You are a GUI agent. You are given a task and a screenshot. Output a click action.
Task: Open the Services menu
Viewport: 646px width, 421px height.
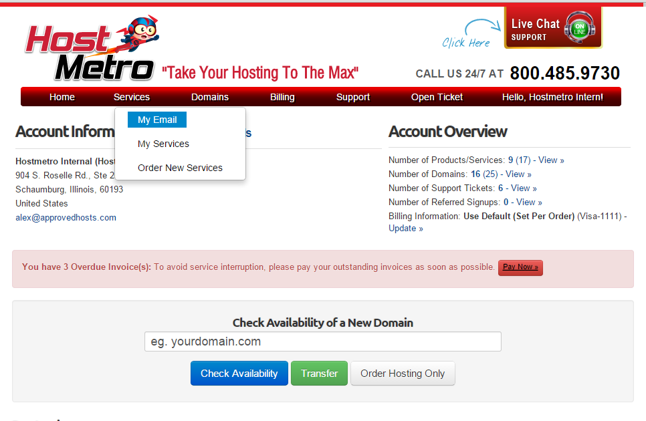coord(132,97)
